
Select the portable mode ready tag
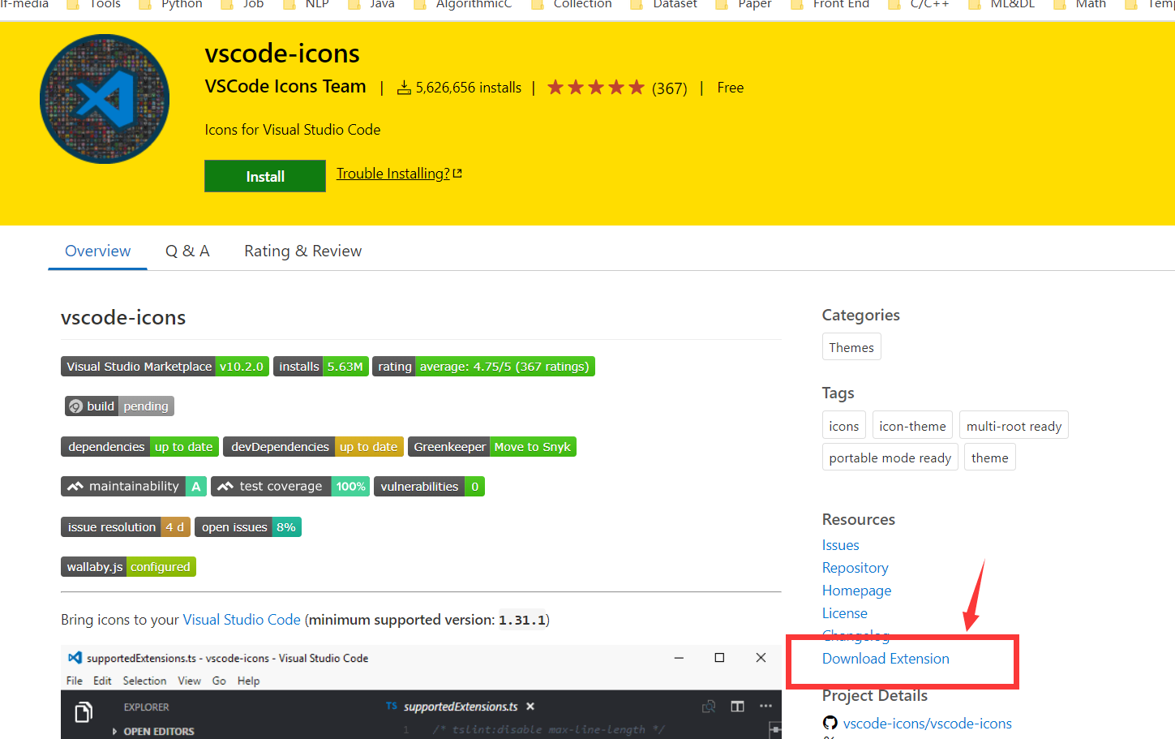(x=890, y=458)
